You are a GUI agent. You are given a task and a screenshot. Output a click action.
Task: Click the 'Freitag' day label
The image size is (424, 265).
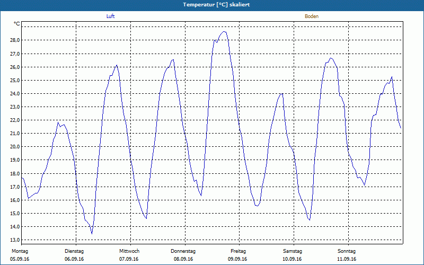point(238,251)
